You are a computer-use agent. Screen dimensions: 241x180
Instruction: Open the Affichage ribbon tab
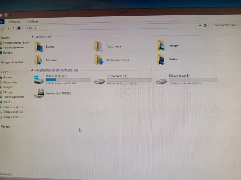(x=32, y=21)
